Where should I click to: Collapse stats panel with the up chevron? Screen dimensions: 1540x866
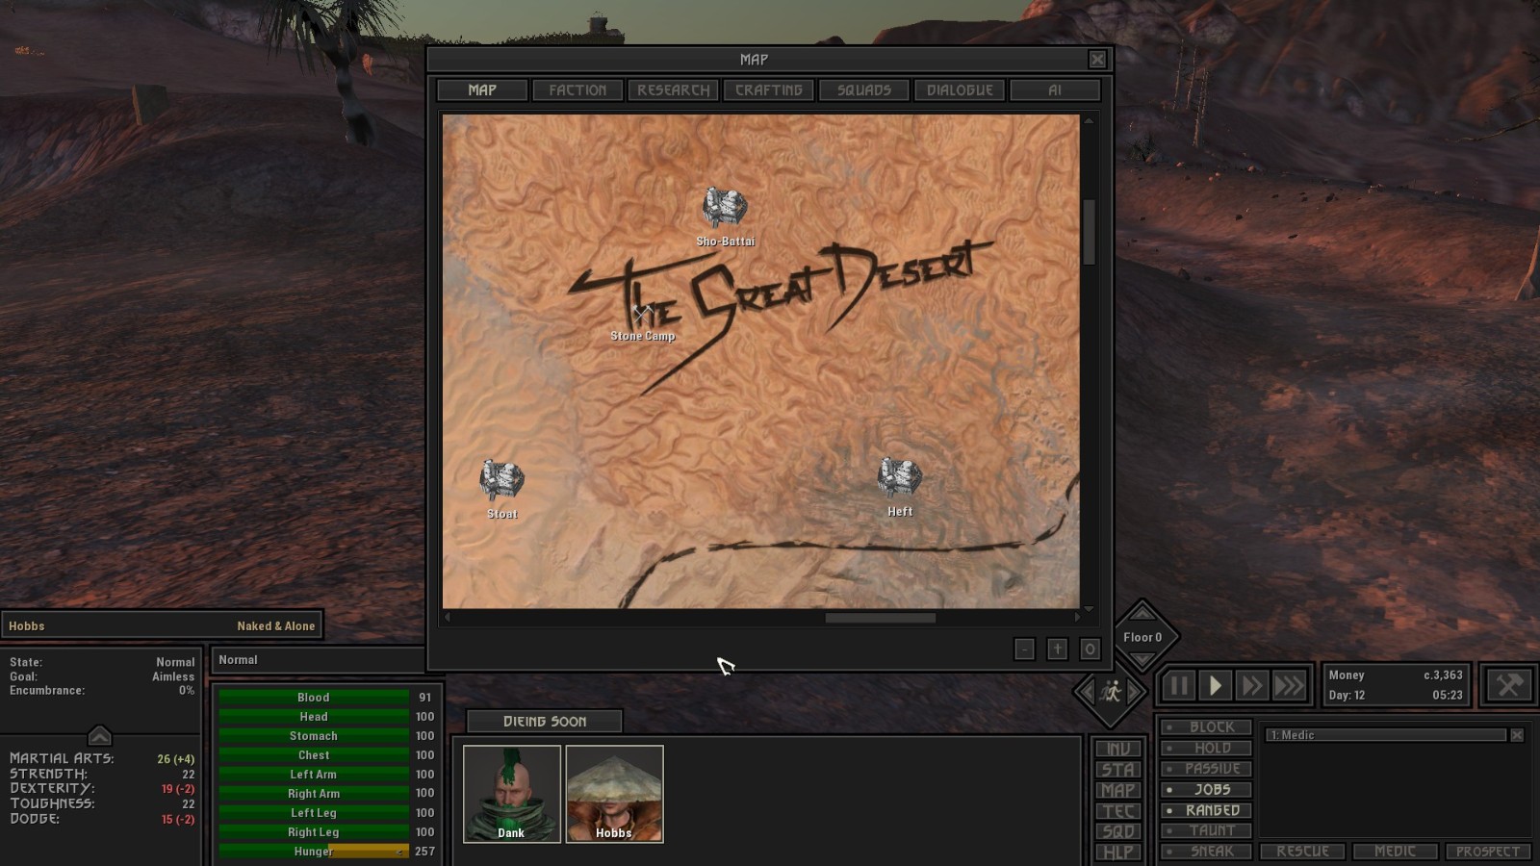pos(99,736)
